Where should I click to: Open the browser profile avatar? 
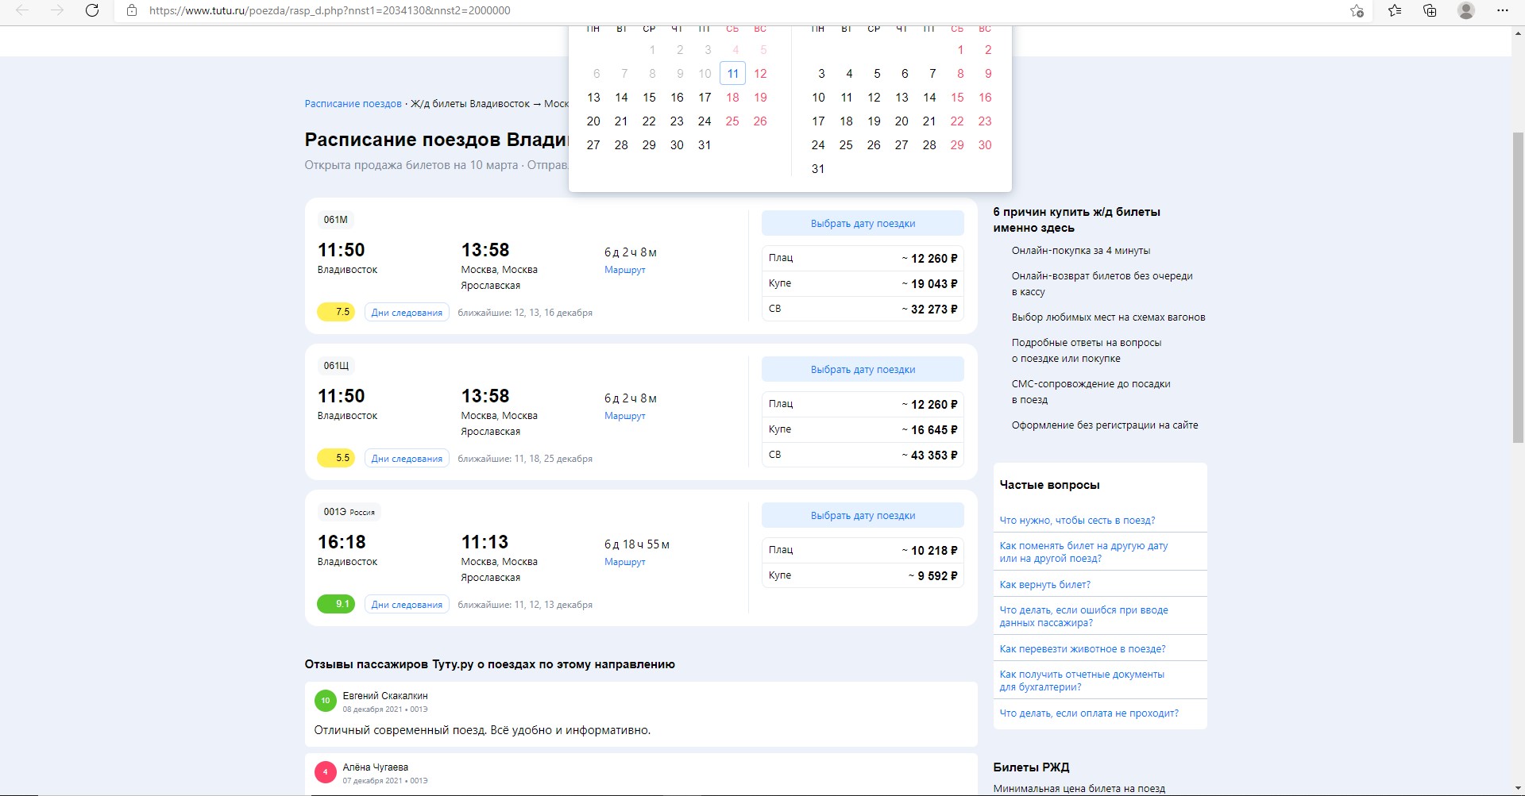tap(1466, 10)
